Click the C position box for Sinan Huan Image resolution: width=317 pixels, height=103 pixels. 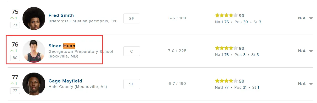[132, 51]
